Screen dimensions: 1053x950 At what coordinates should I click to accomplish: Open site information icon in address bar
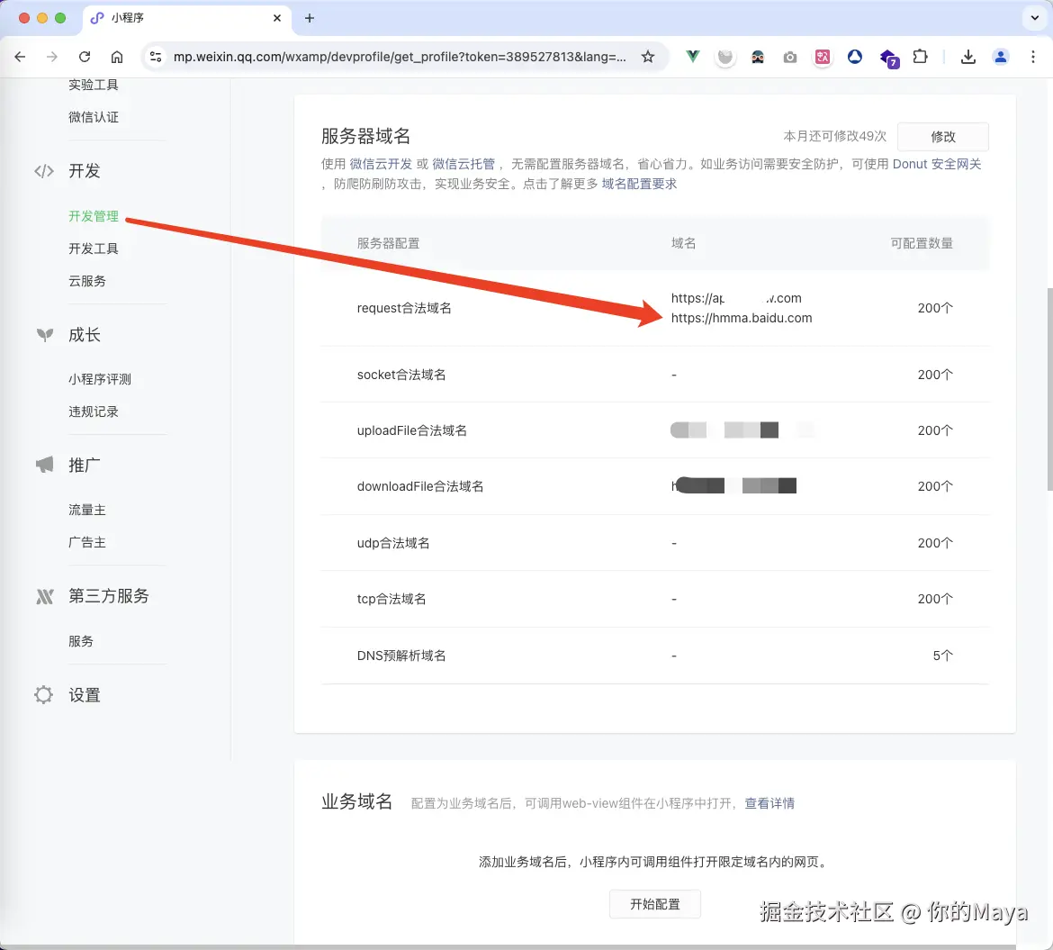(156, 57)
